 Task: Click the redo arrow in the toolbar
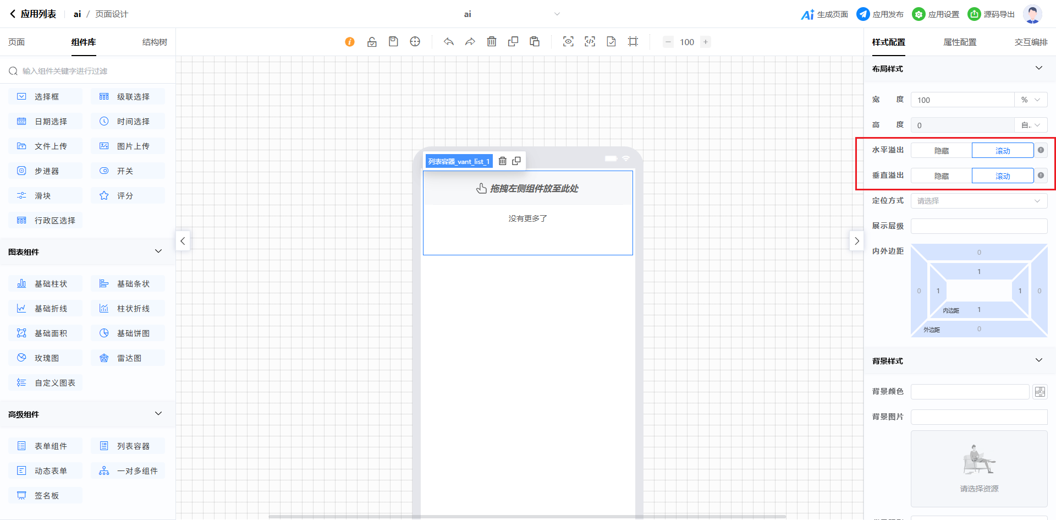coord(470,42)
